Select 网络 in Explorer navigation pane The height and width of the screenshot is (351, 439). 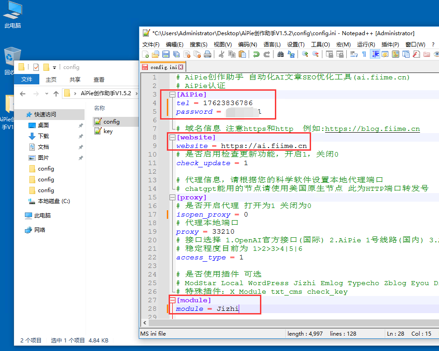[39, 230]
